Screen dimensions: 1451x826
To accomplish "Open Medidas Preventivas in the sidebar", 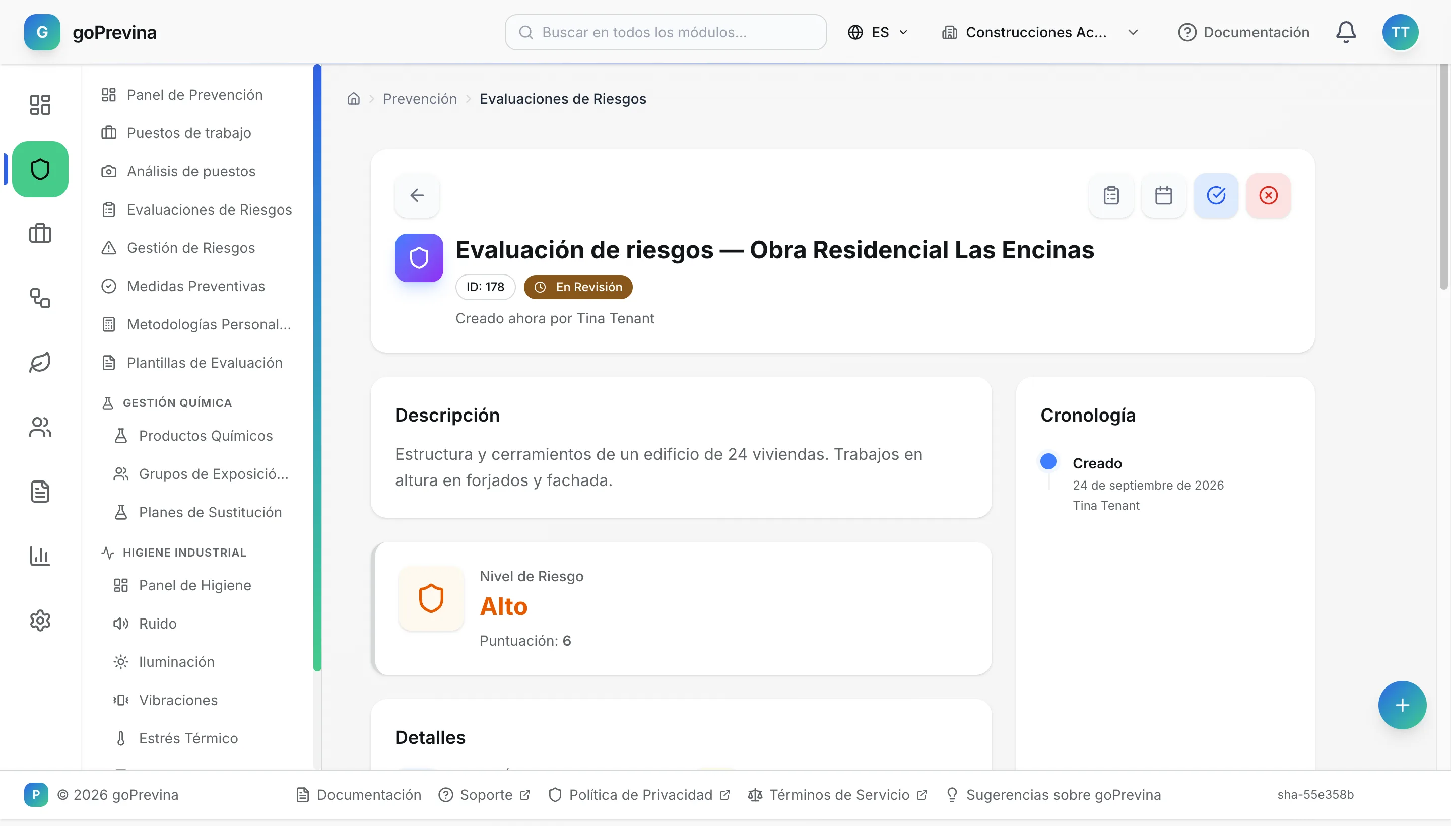I will click(196, 286).
